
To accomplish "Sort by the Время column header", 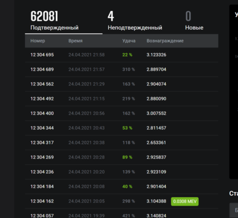I will (x=76, y=41).
